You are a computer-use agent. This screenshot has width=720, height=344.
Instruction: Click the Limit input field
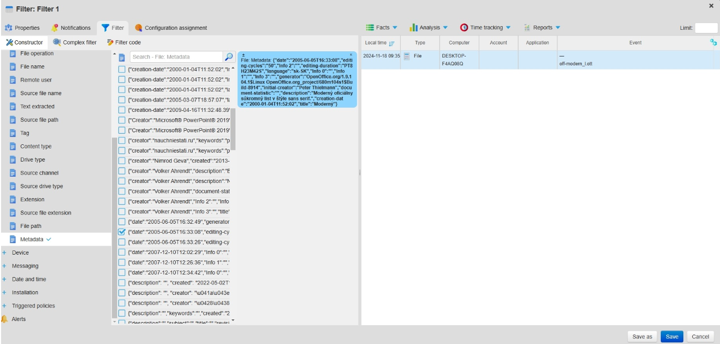click(706, 28)
